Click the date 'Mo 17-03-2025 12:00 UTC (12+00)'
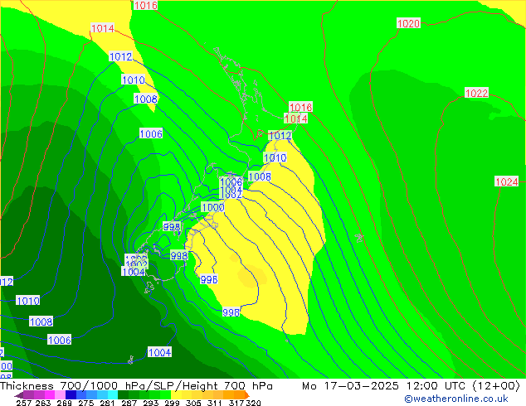 (x=411, y=386)
